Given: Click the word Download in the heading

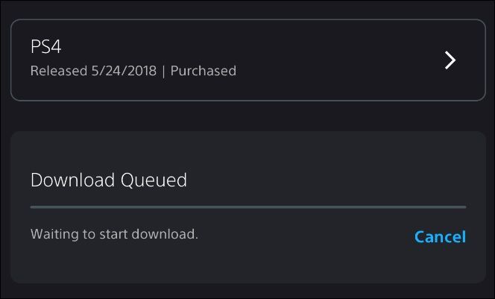Looking at the screenshot, I should pyautogui.click(x=71, y=180).
